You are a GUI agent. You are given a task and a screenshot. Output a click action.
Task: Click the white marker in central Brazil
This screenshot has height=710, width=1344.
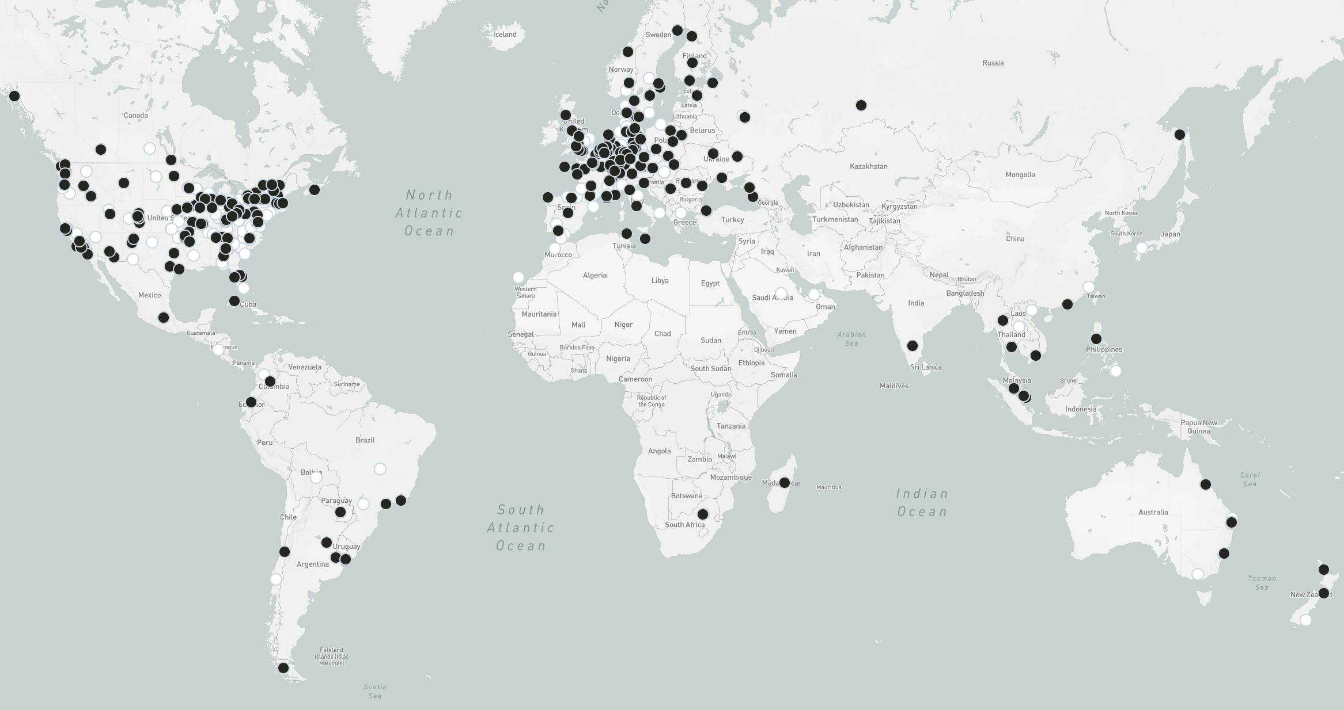[x=380, y=469]
